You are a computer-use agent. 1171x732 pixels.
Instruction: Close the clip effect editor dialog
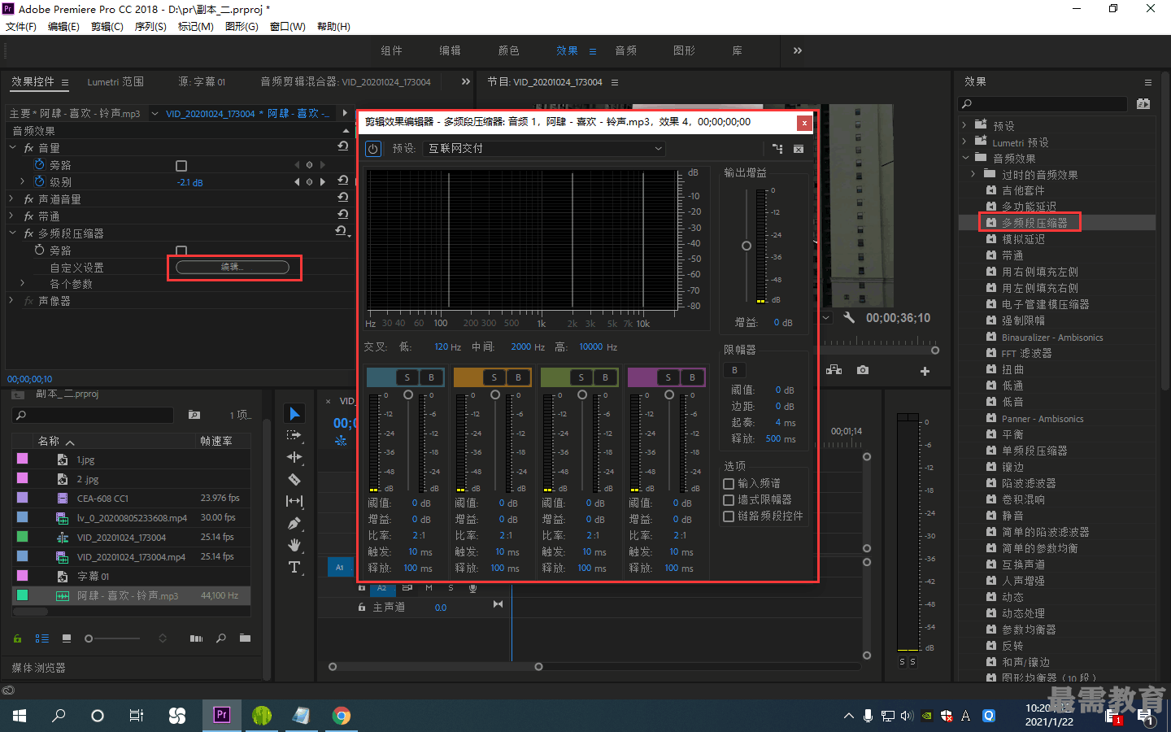(x=804, y=123)
